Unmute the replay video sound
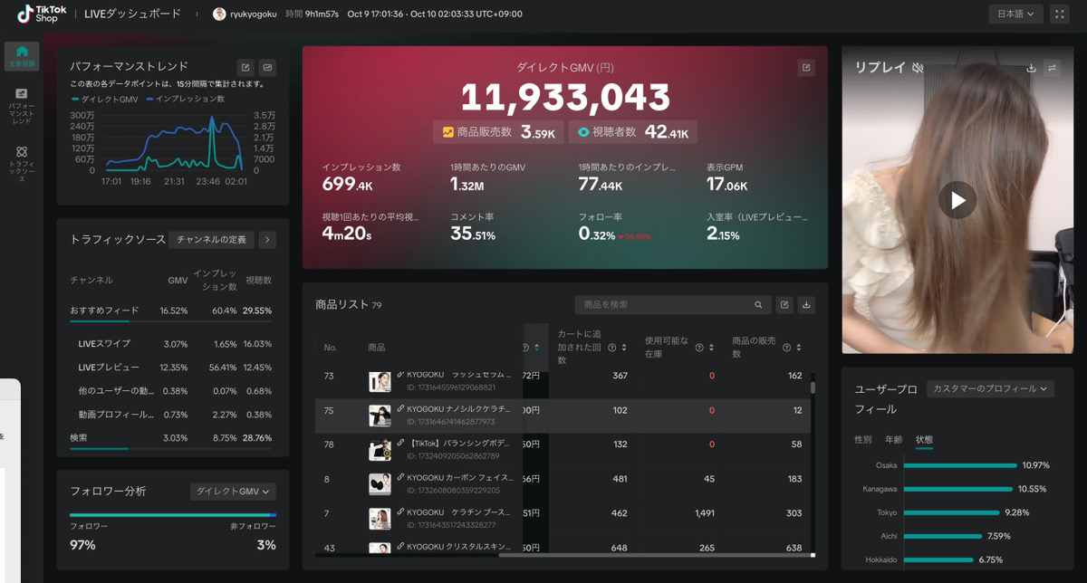1087x583 pixels. coord(918,68)
